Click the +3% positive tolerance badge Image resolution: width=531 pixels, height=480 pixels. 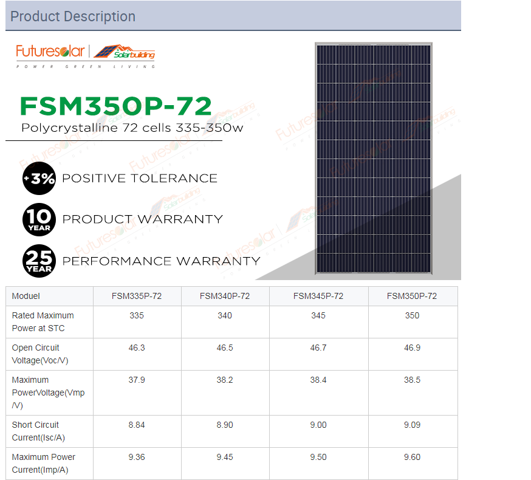click(x=39, y=179)
